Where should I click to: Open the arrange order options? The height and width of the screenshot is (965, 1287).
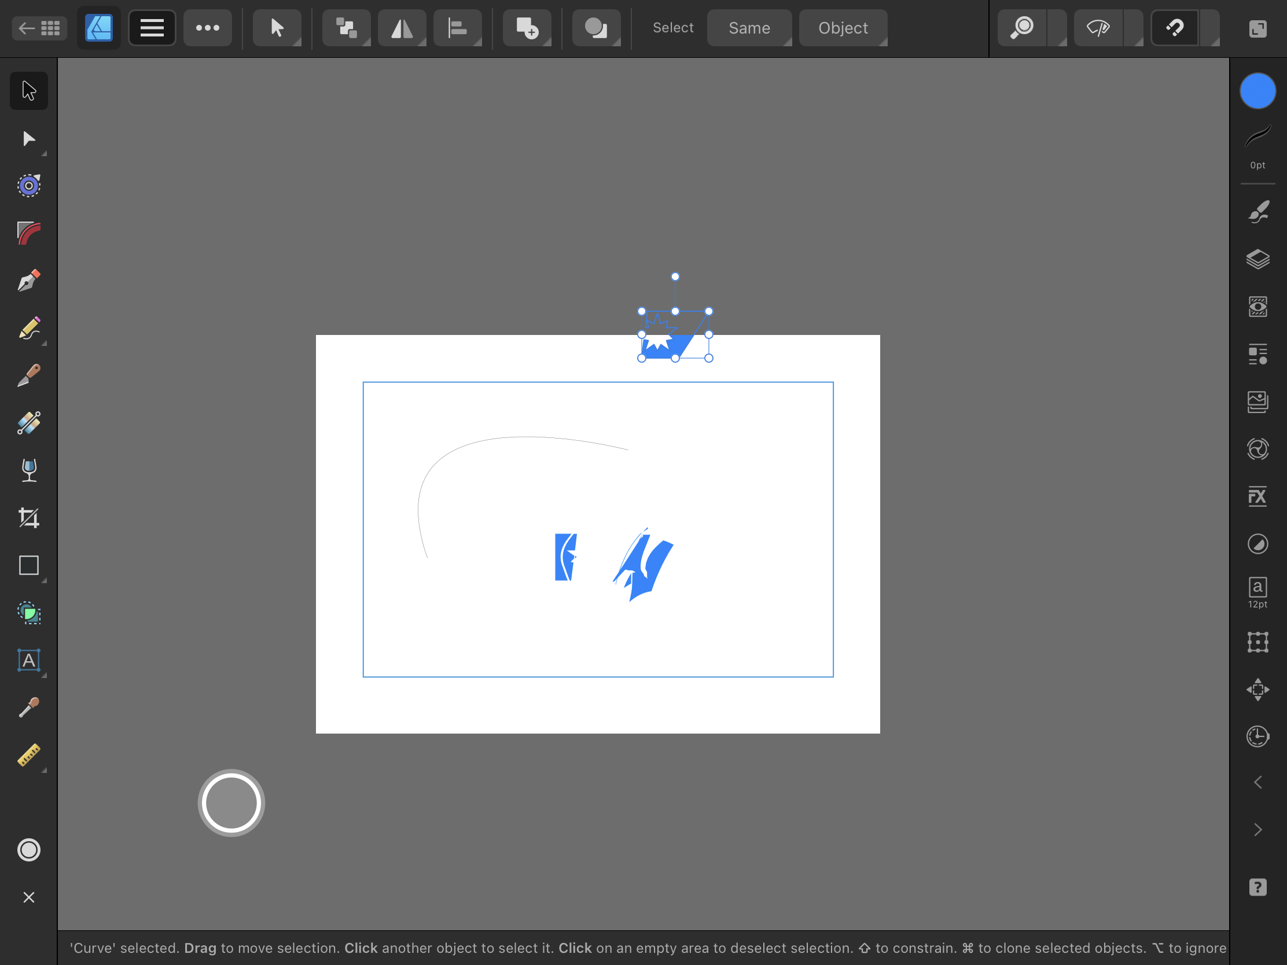click(x=346, y=28)
